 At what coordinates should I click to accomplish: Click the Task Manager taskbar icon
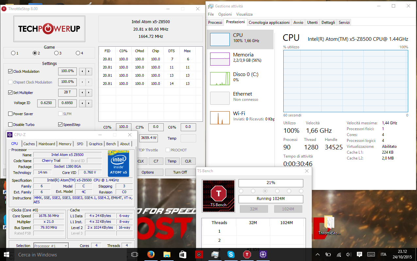215,254
